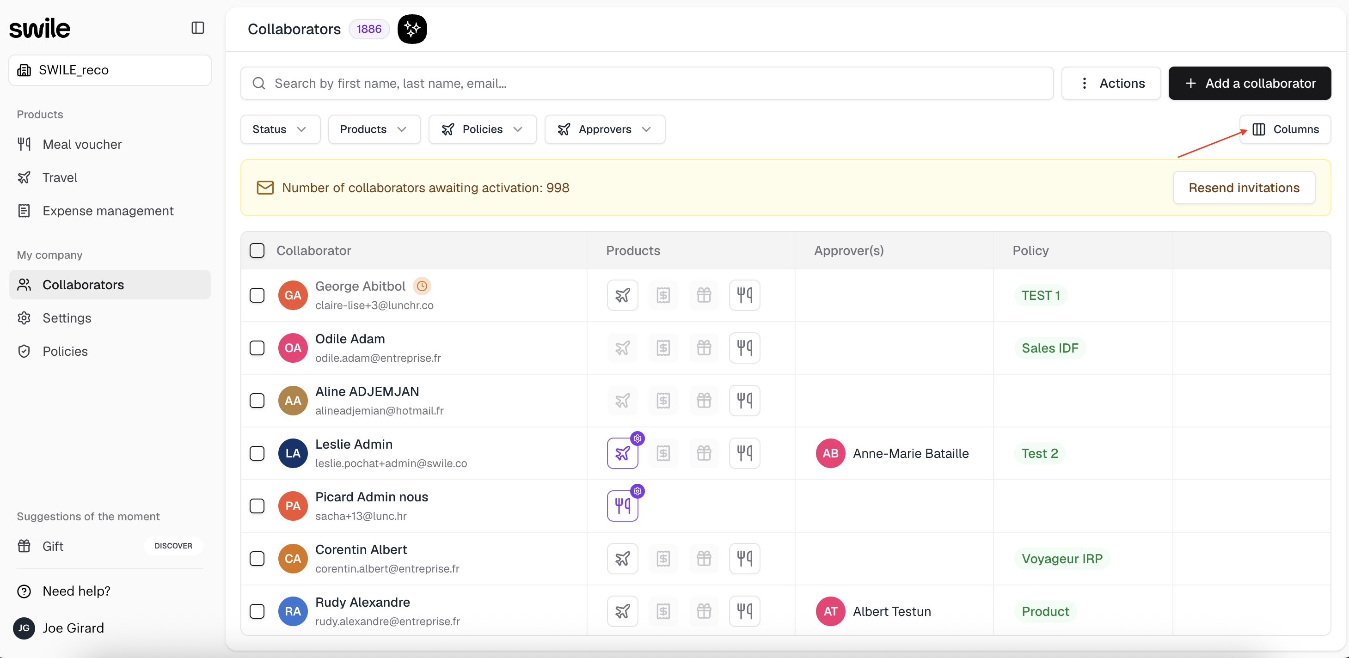Viewport: 1349px width, 658px height.
Task: Click George Abitbol's travel plane icon
Action: click(x=622, y=295)
